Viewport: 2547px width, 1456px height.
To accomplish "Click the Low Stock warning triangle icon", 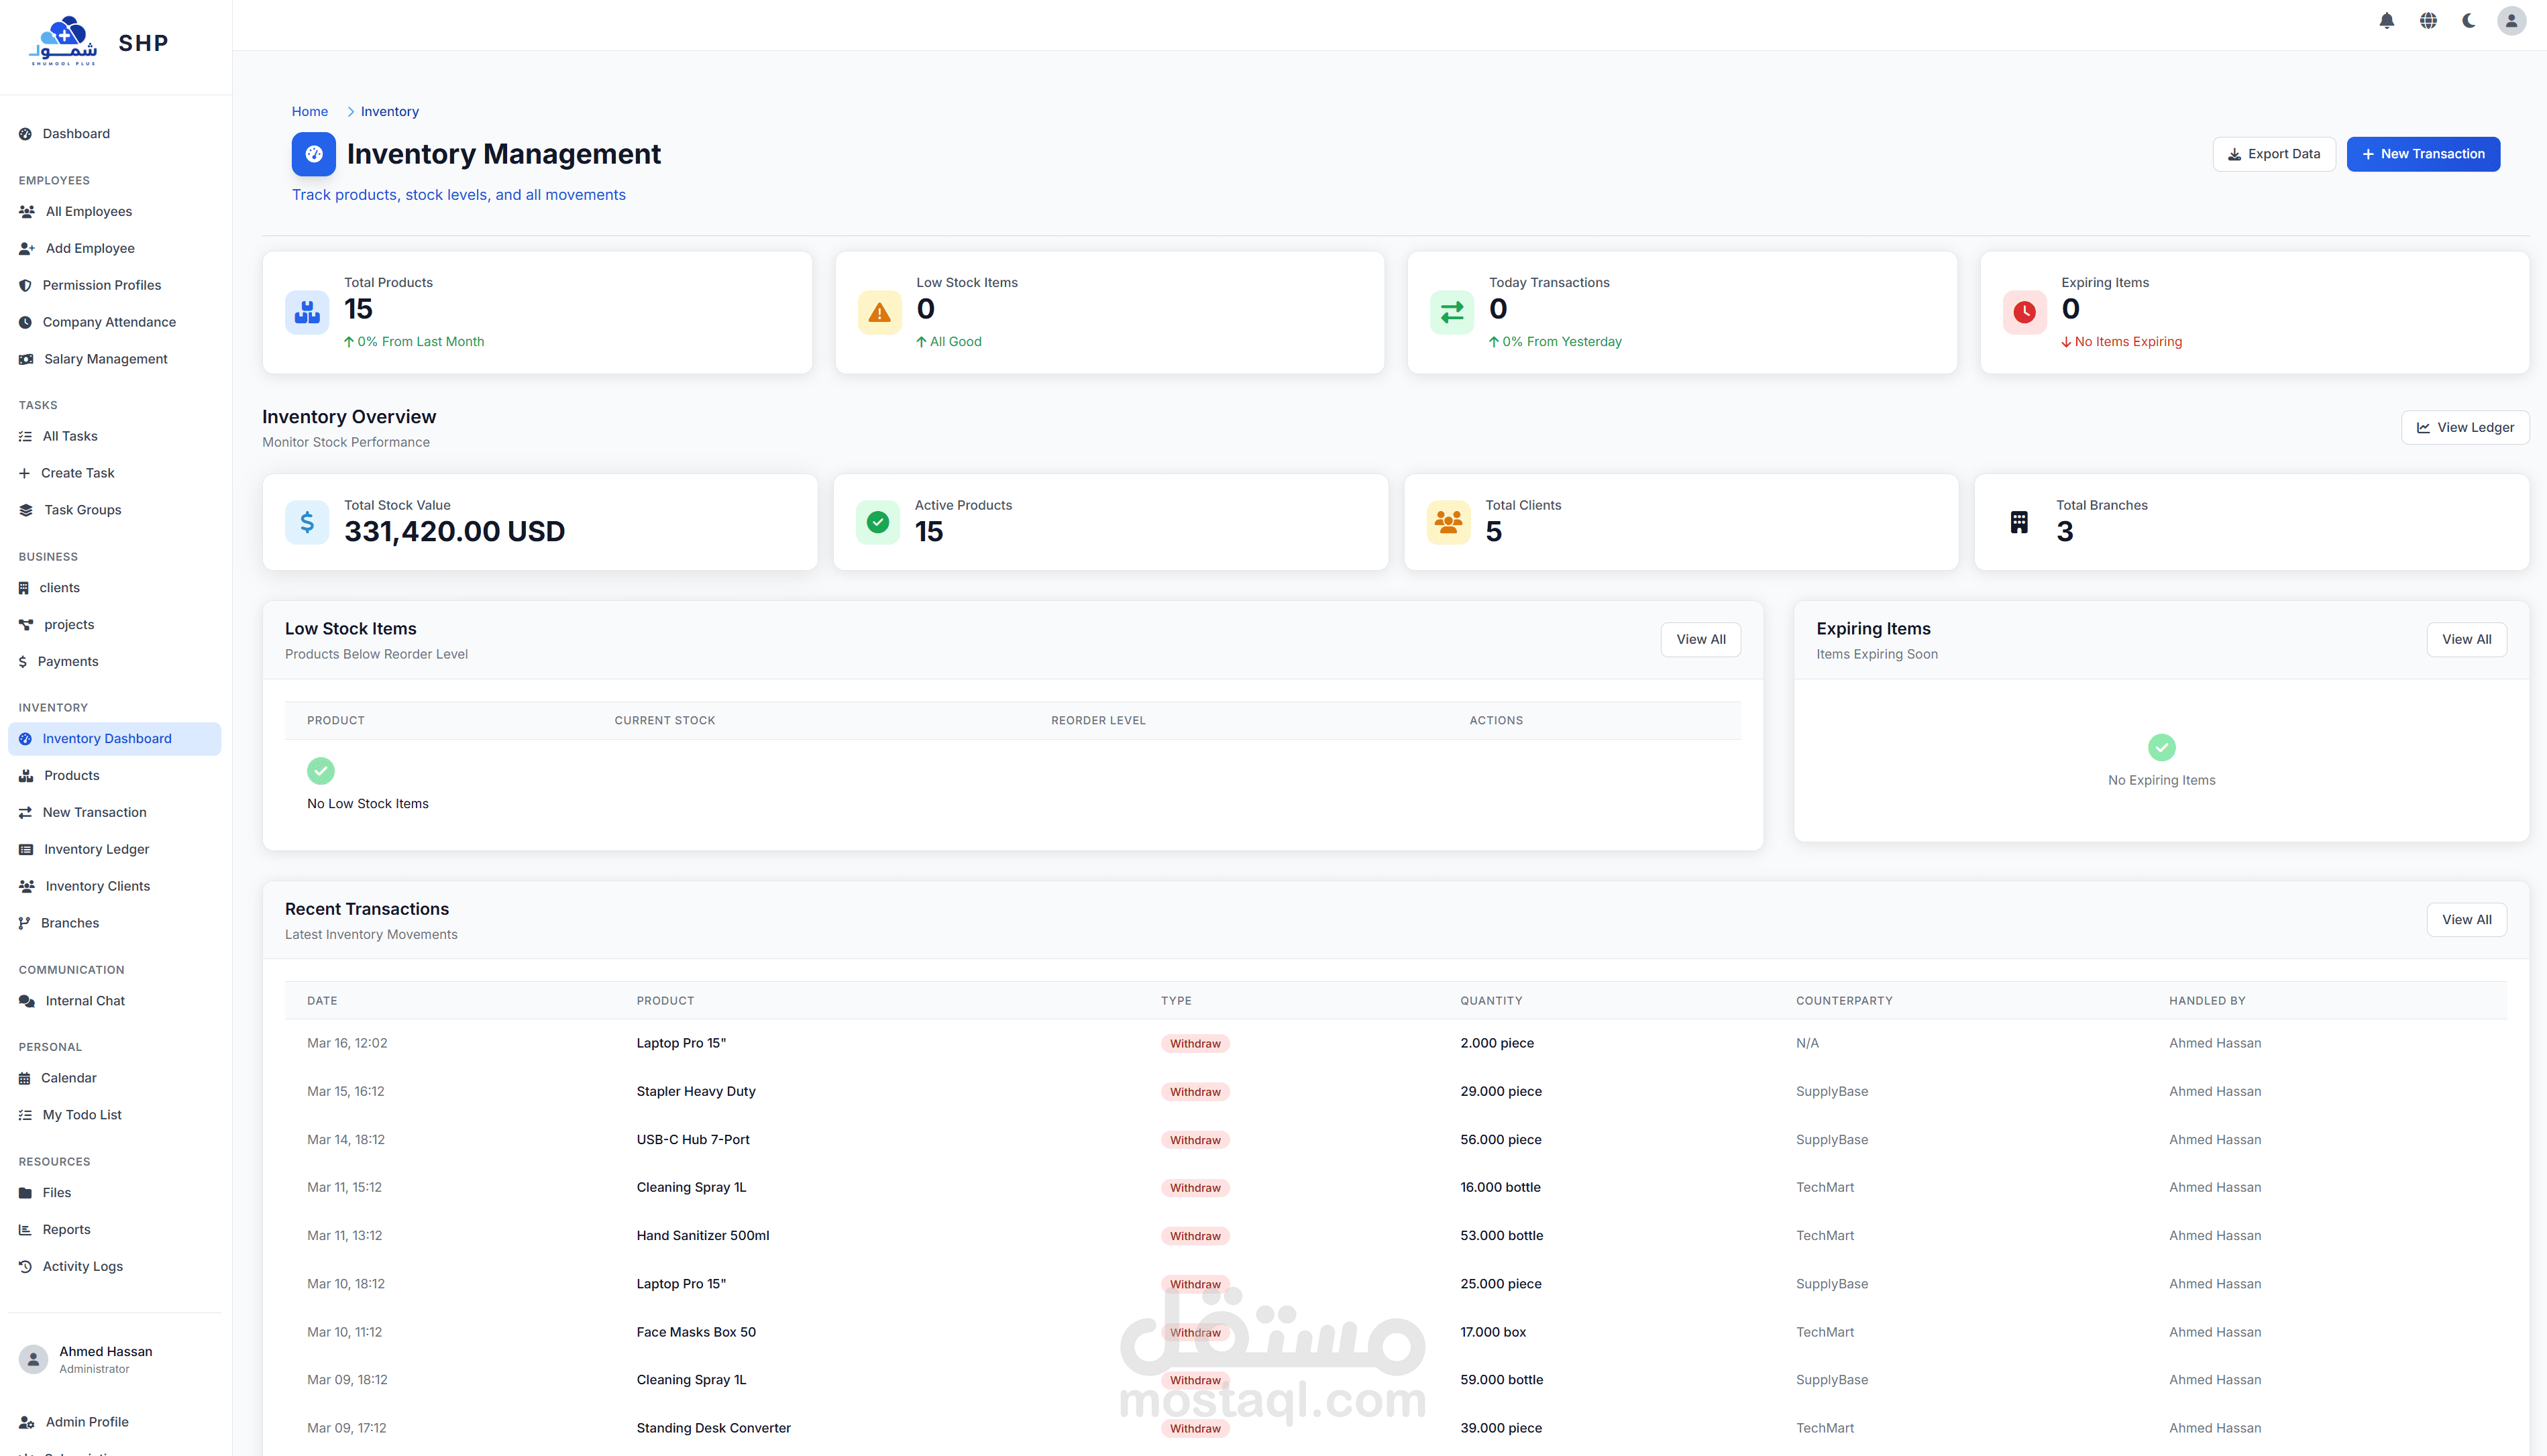I will 879,313.
